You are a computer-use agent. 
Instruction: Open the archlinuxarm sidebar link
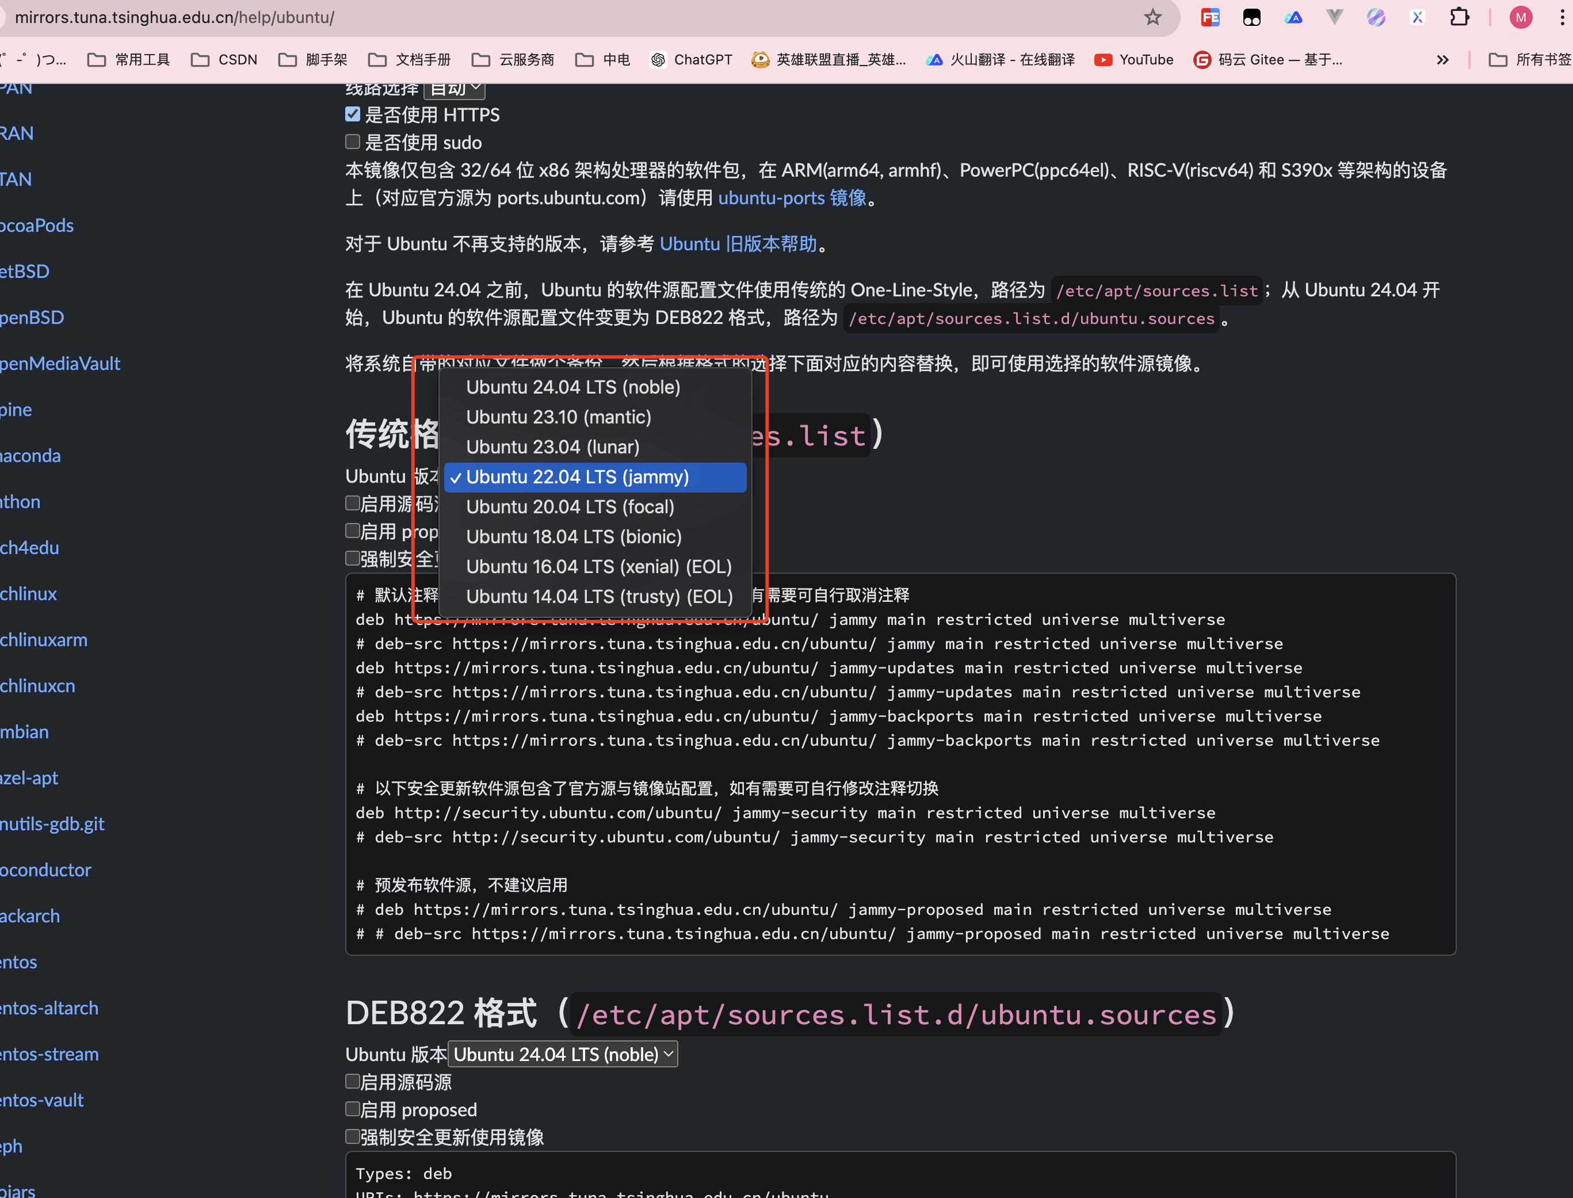coord(44,640)
